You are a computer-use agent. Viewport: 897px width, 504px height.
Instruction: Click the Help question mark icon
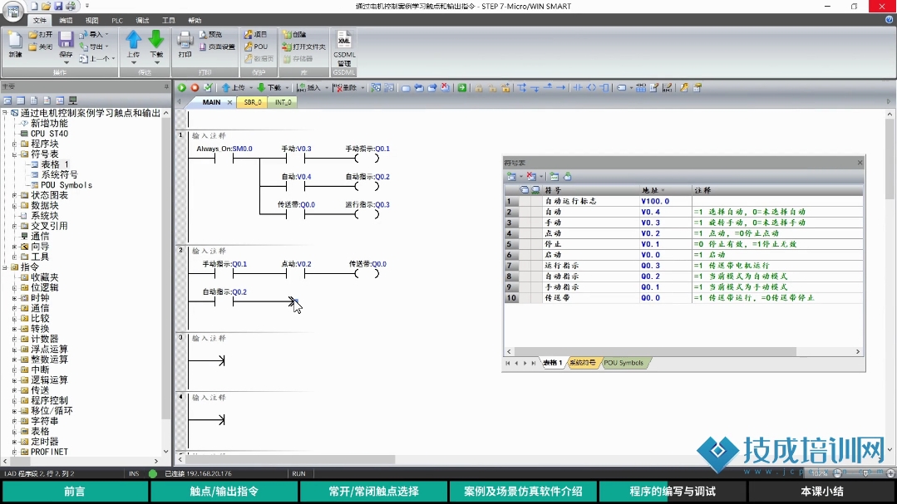coord(890,19)
